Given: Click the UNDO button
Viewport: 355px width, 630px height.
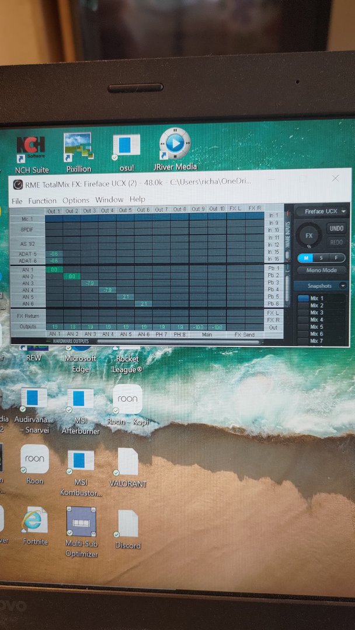Looking at the screenshot, I should pos(336,229).
